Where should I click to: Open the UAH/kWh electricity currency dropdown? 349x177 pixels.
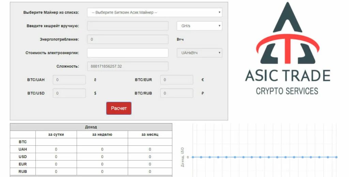point(199,53)
